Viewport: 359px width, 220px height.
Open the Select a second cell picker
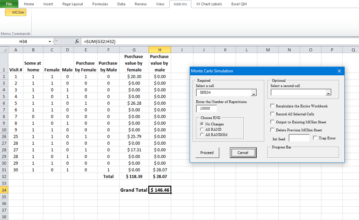328,92
